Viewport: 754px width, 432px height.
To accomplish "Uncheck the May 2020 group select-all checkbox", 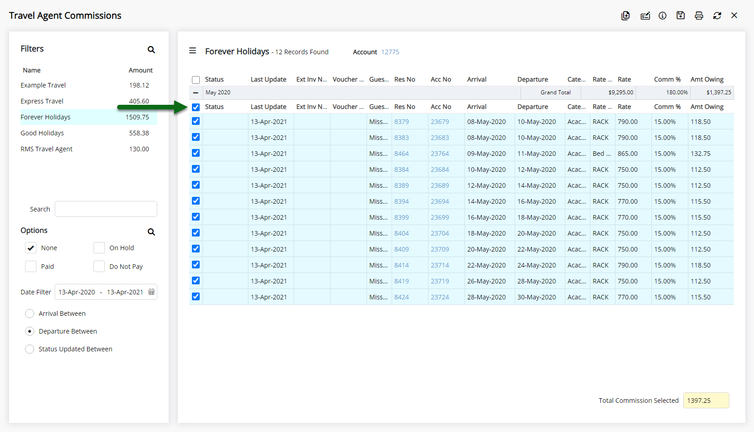I will coord(196,107).
